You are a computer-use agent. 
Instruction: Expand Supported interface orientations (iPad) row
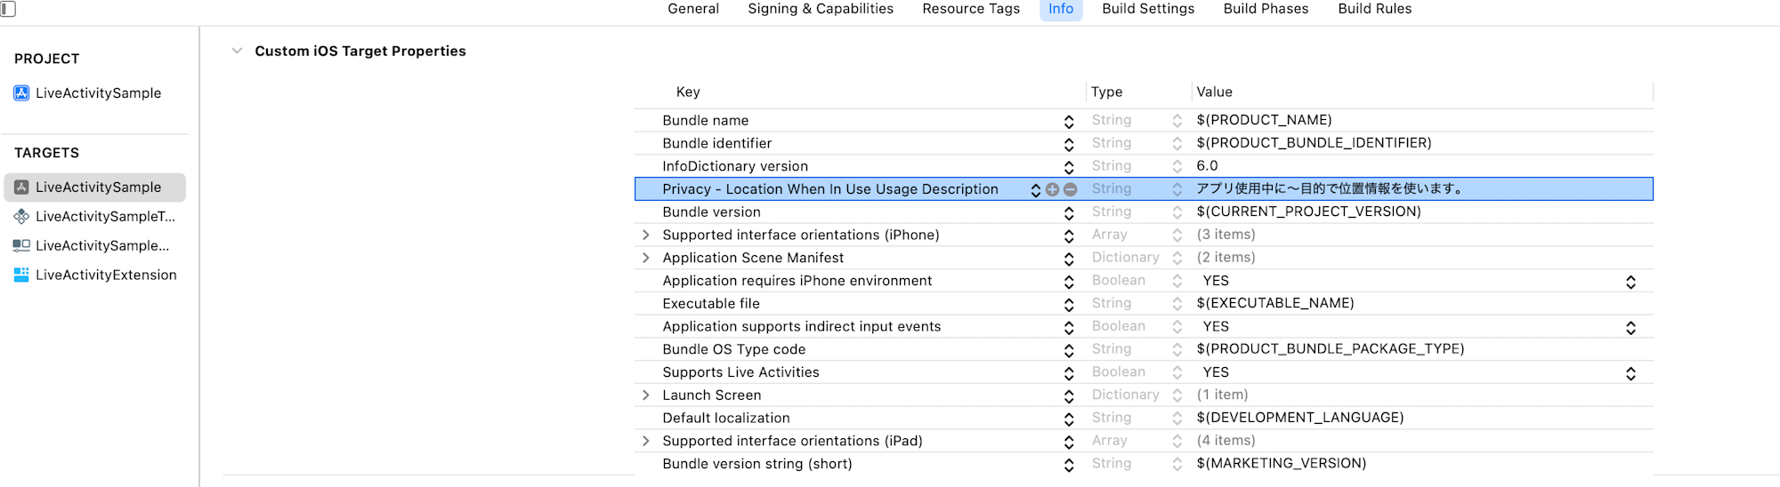click(x=646, y=442)
